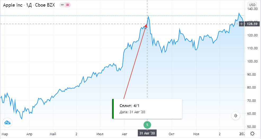Click the Cboe BZX exchange label

tap(45, 5)
